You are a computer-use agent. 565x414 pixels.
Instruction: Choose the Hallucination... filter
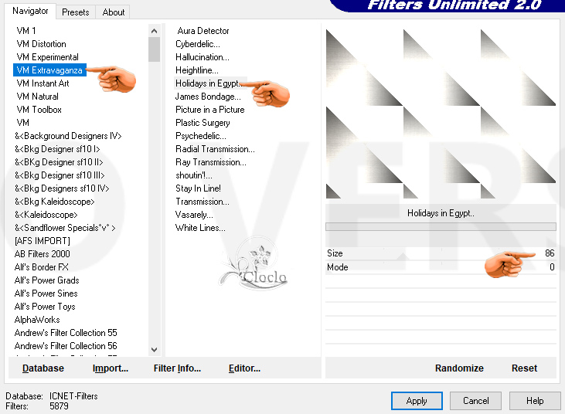[x=203, y=57]
